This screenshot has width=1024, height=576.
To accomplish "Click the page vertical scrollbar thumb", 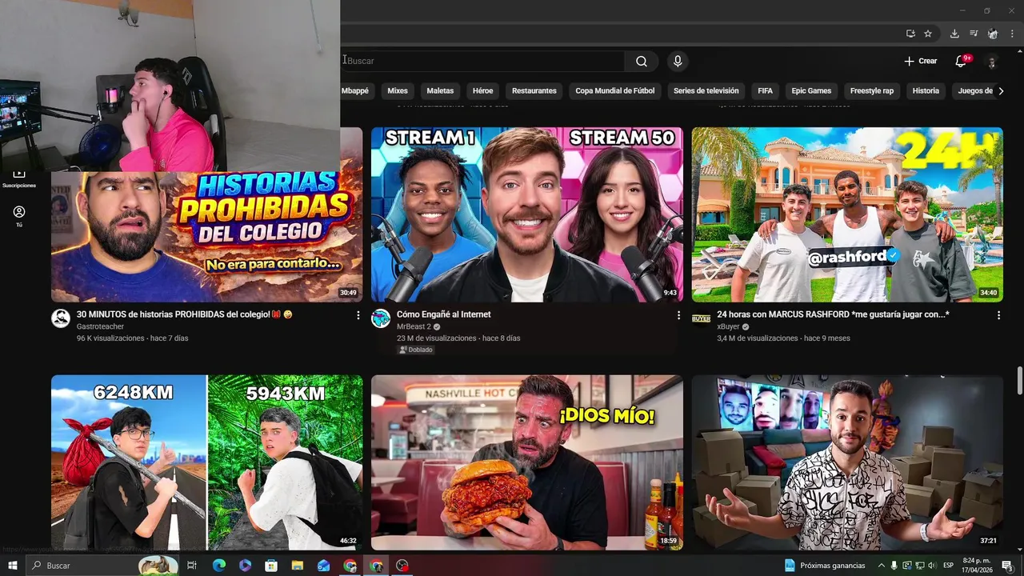I will pyautogui.click(x=1019, y=380).
